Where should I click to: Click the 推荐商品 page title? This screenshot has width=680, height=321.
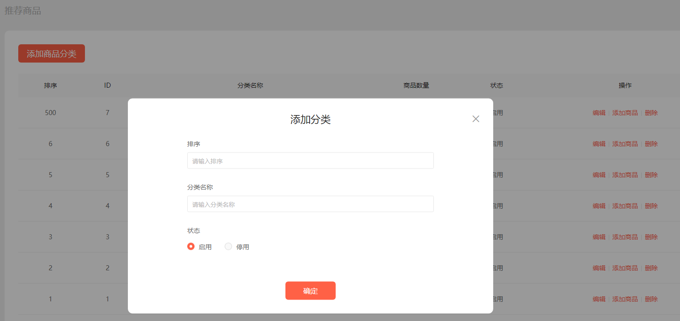click(x=23, y=11)
